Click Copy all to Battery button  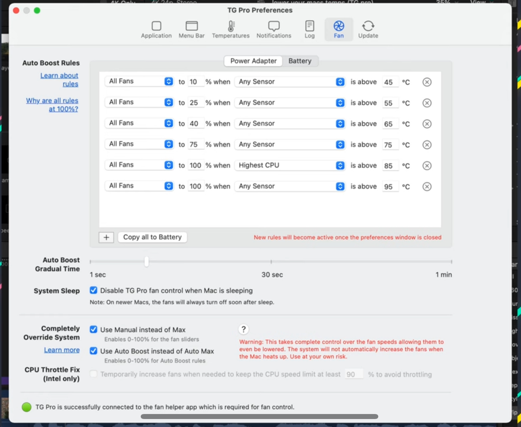point(152,237)
